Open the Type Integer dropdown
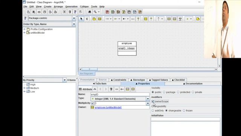Image resolution: width=241 pixels, height=136 pixels. 148,99
